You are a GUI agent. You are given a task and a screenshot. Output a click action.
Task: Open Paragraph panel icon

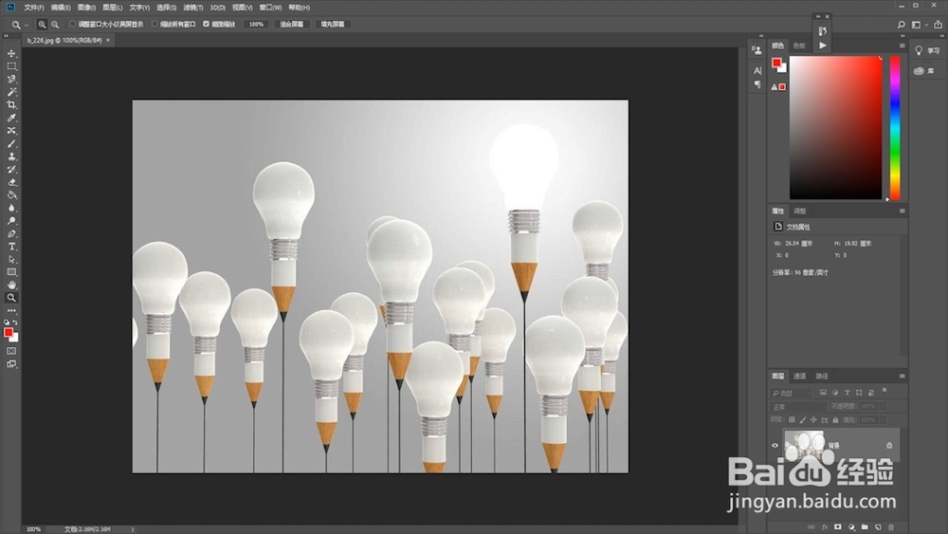click(757, 84)
